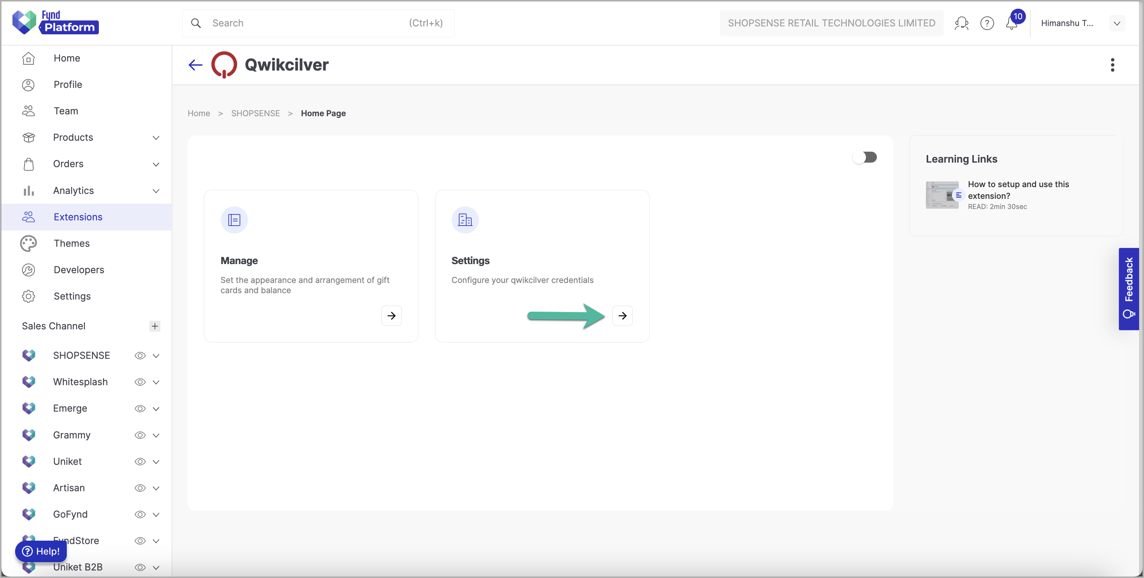The width and height of the screenshot is (1144, 578).
Task: Click the Whitesplash channel logo icon
Action: point(28,382)
